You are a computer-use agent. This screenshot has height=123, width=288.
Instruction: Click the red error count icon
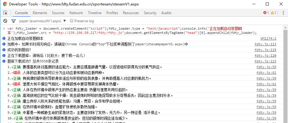pos(265,13)
